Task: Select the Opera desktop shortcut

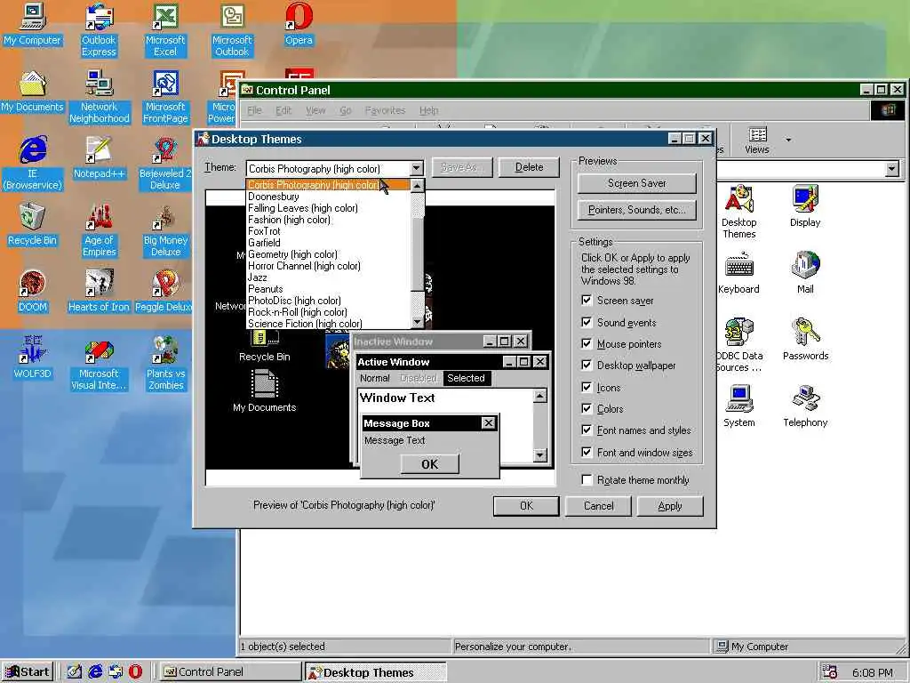Action: (299, 24)
